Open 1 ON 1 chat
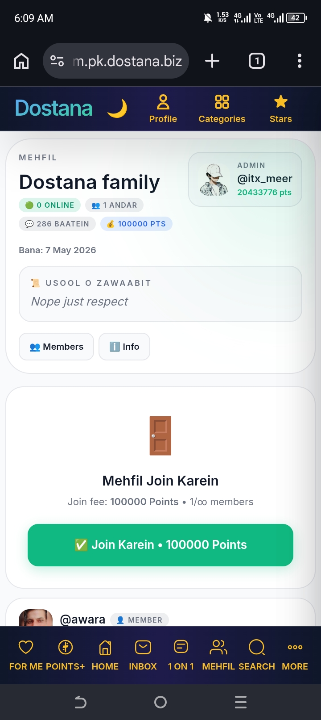 pos(181,655)
